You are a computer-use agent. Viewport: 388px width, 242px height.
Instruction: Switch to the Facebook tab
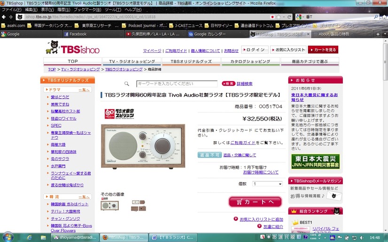click(93, 34)
